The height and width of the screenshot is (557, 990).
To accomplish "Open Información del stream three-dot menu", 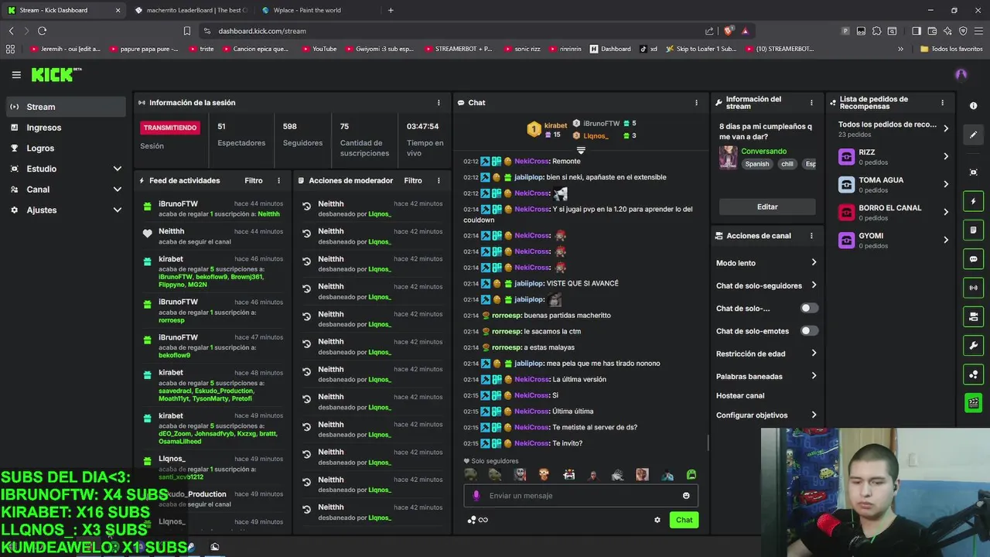I will [x=811, y=102].
